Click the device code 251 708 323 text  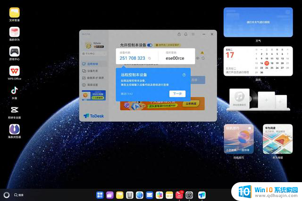point(132,58)
